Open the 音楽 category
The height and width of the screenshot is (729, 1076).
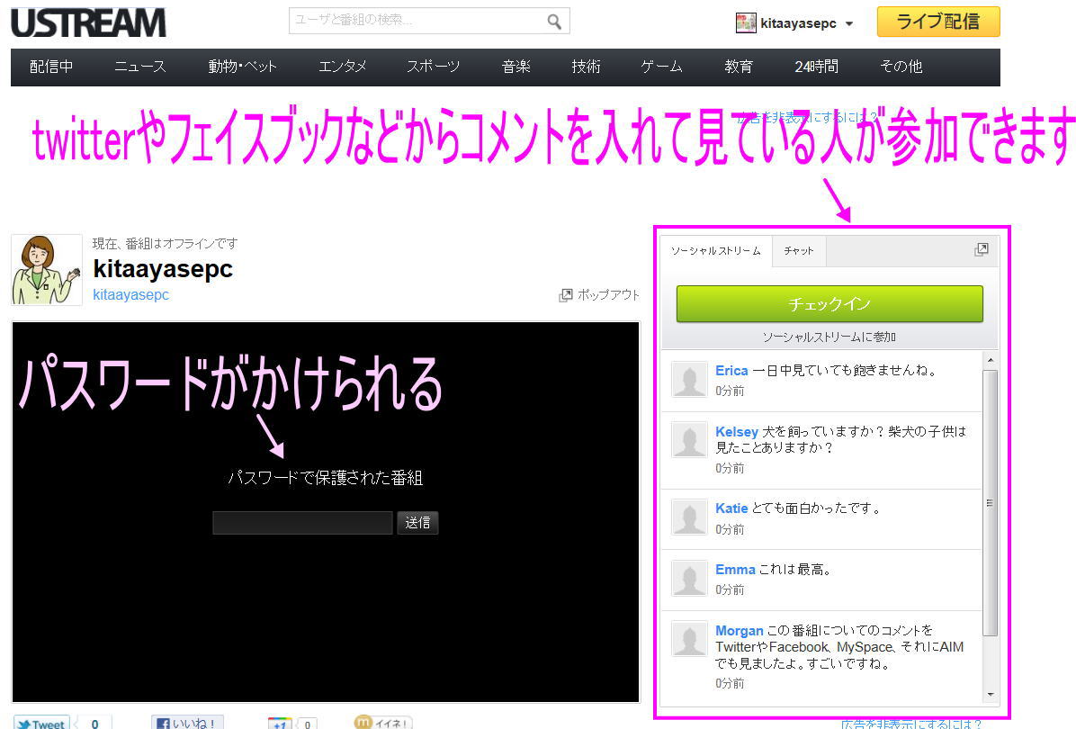pyautogui.click(x=516, y=67)
